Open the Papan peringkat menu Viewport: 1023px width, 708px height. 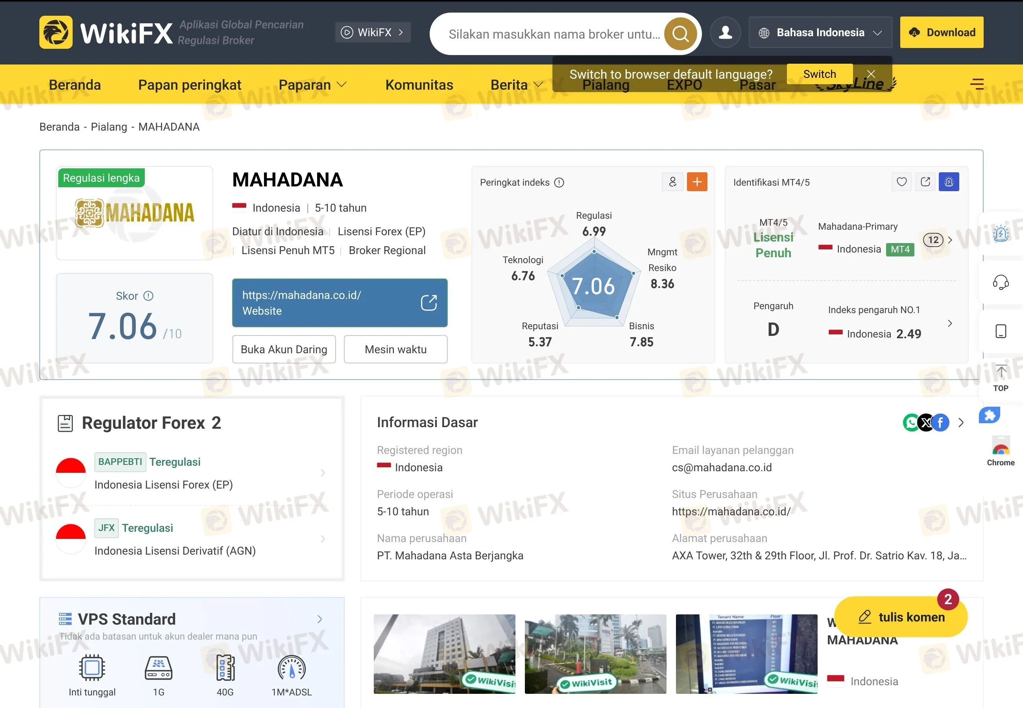coord(189,85)
